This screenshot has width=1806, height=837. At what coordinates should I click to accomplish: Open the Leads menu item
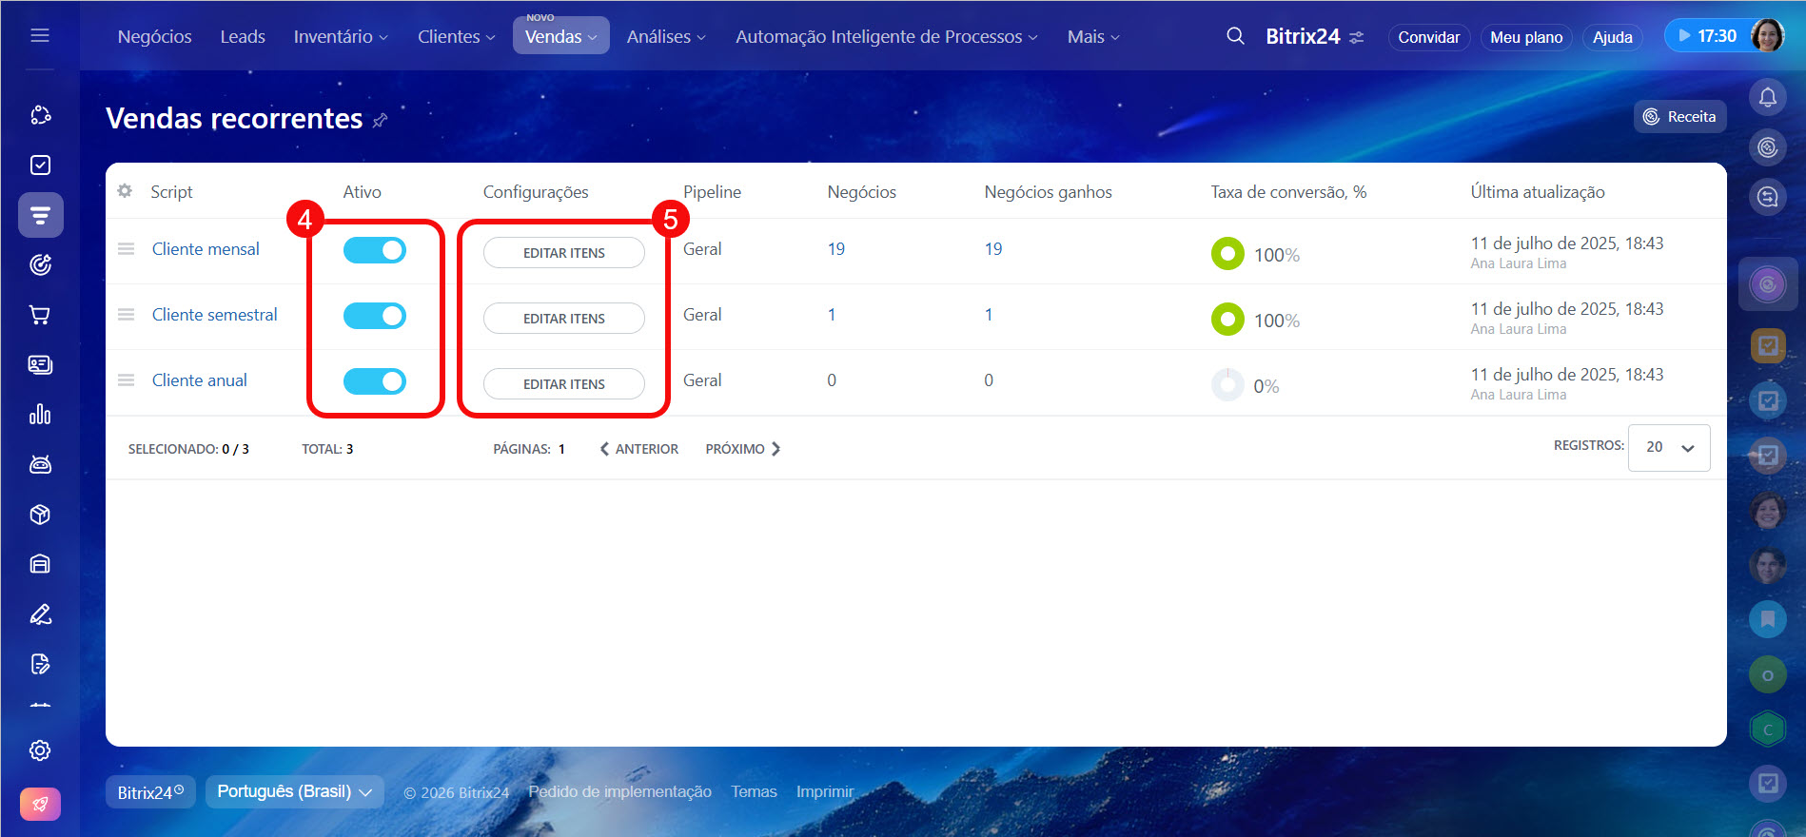[x=243, y=36]
